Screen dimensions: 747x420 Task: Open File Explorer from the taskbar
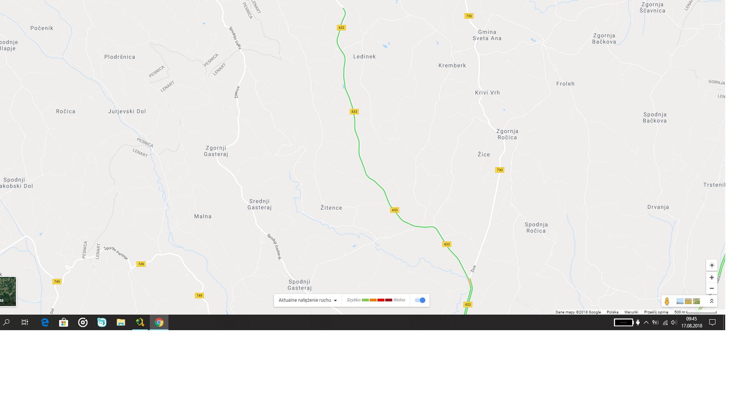[121, 322]
